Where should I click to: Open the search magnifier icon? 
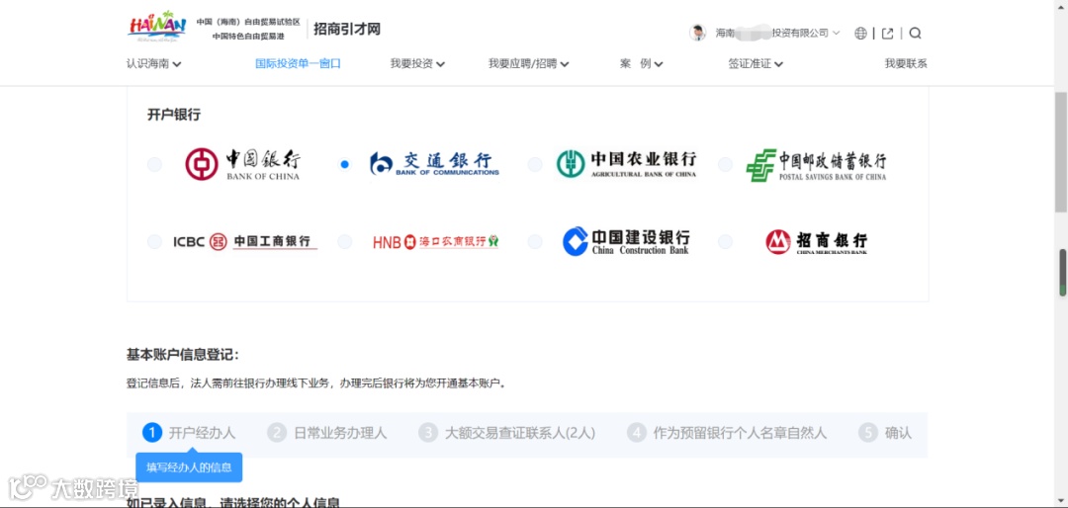[x=916, y=34]
